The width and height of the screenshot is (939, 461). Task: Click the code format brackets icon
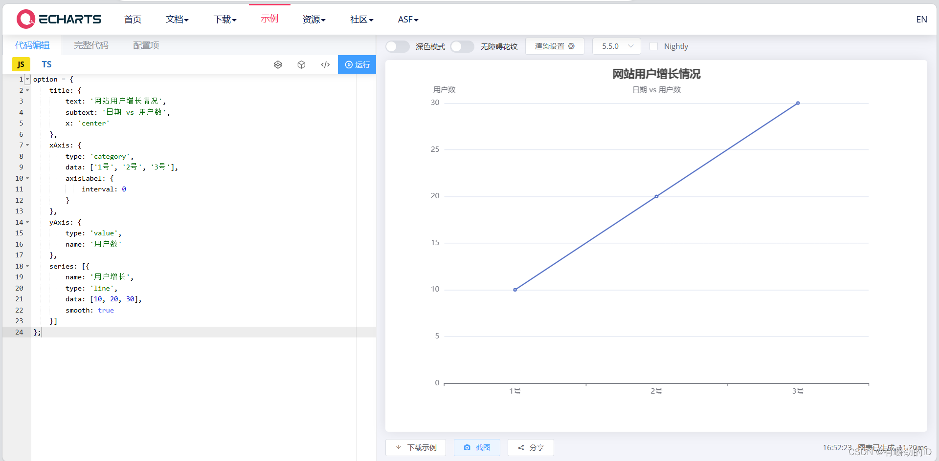pyautogui.click(x=325, y=64)
